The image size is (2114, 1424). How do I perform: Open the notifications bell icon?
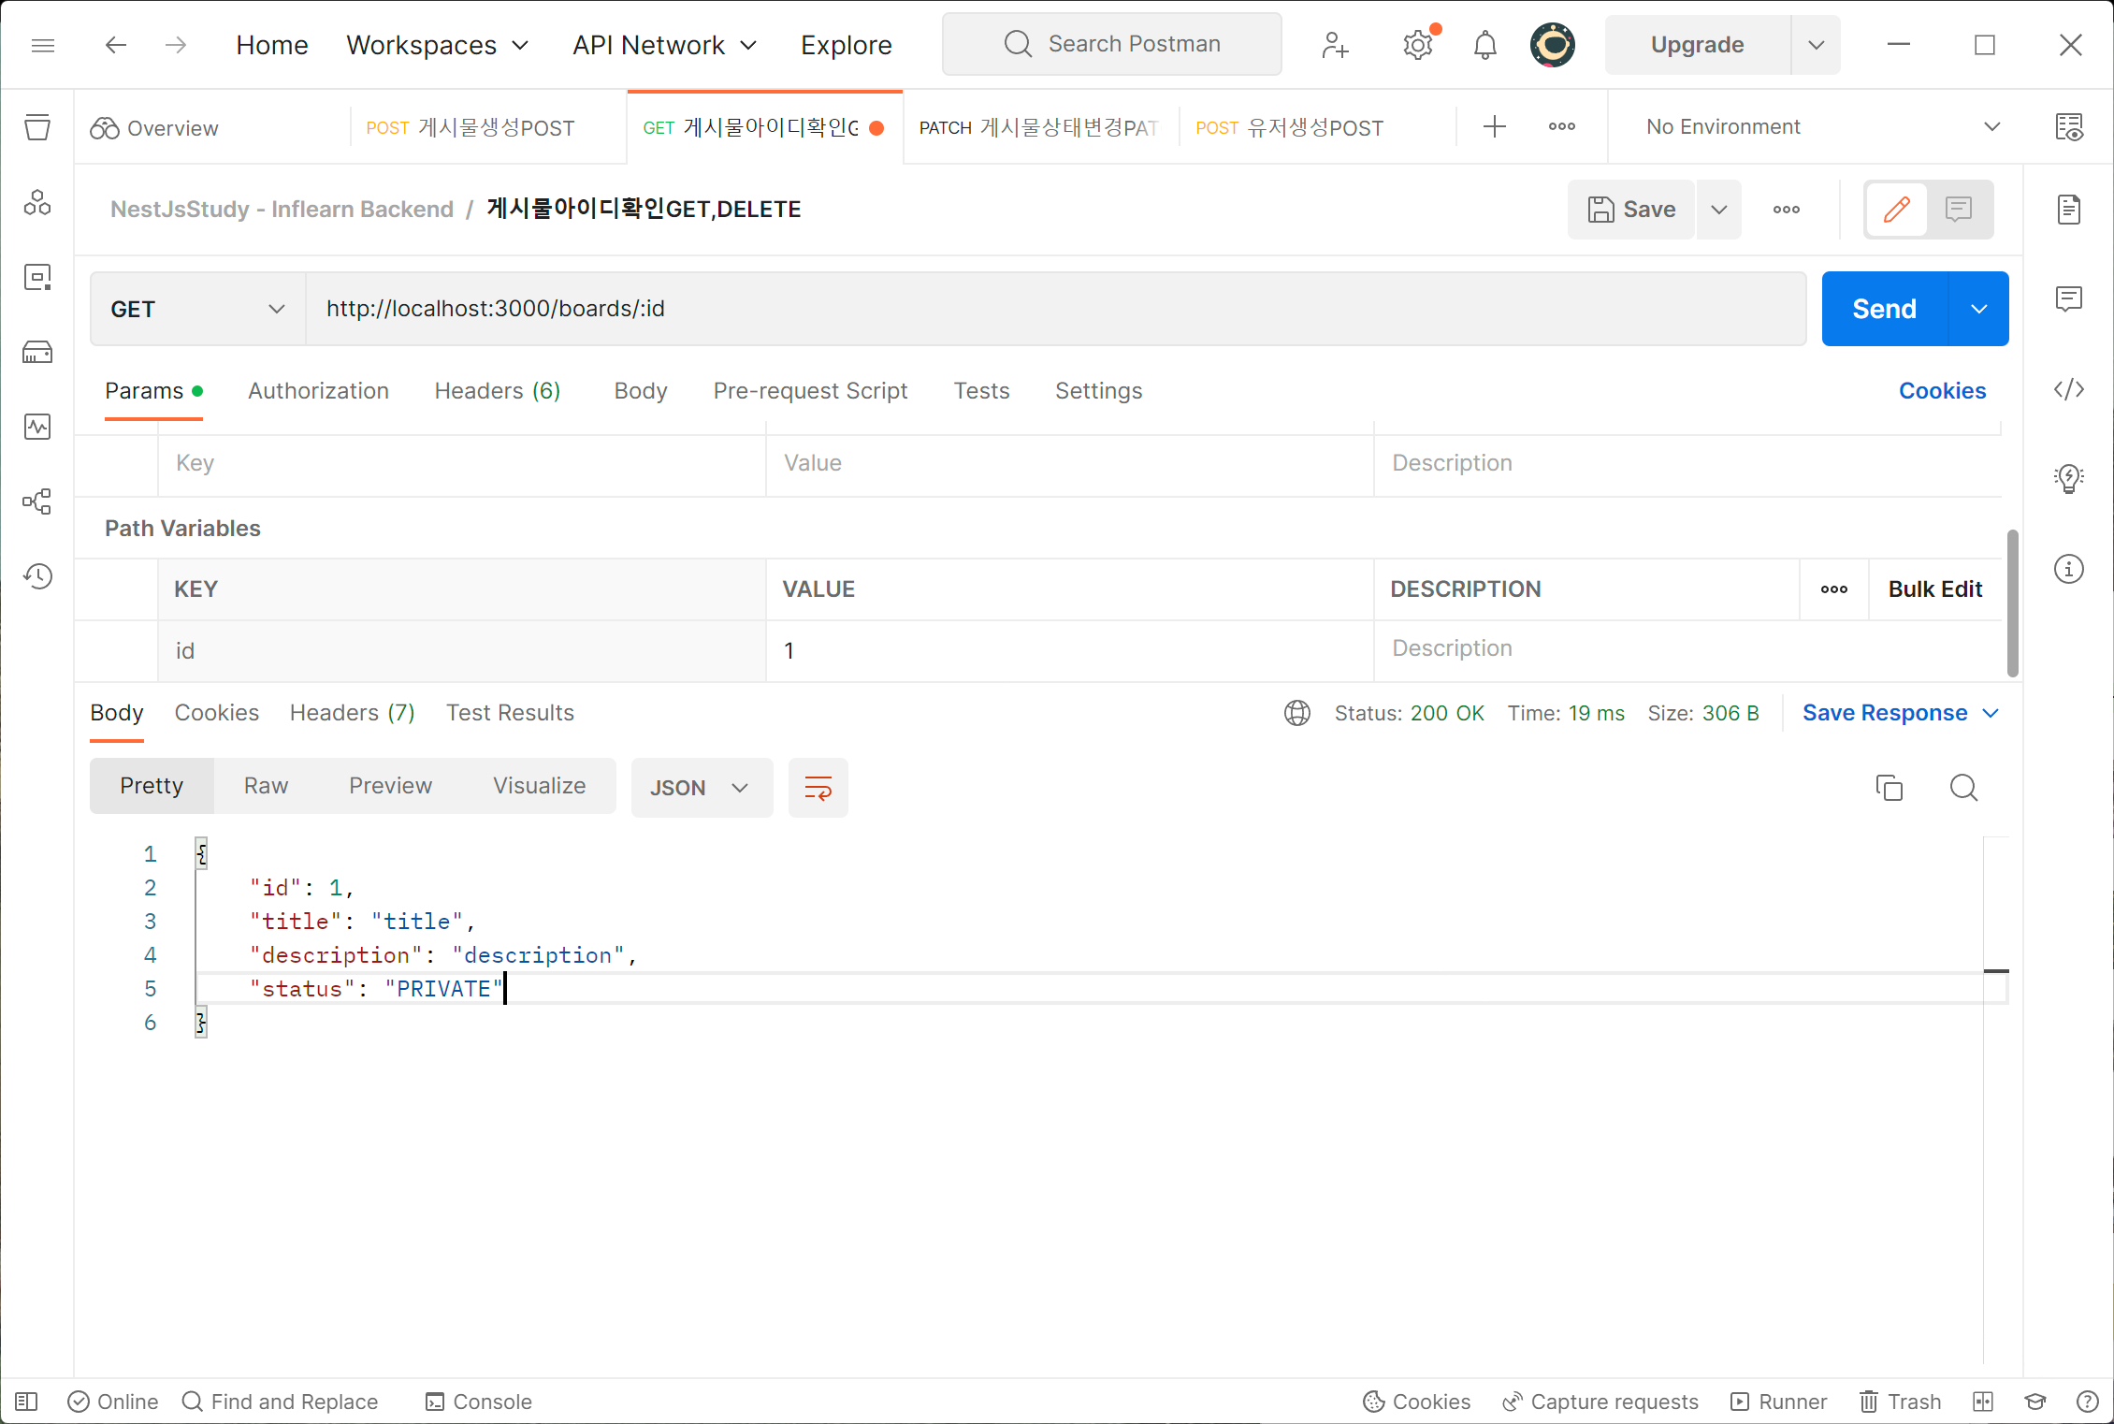point(1484,45)
